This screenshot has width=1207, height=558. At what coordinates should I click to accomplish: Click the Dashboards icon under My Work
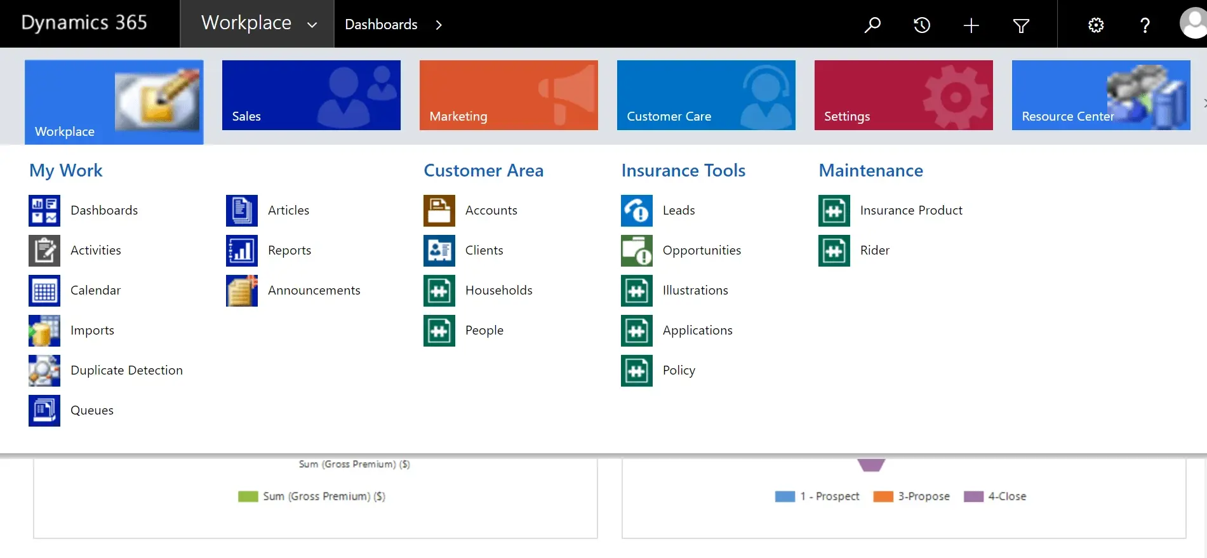point(44,211)
